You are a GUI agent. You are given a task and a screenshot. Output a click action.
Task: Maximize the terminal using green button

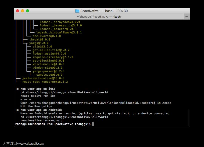click(28, 11)
